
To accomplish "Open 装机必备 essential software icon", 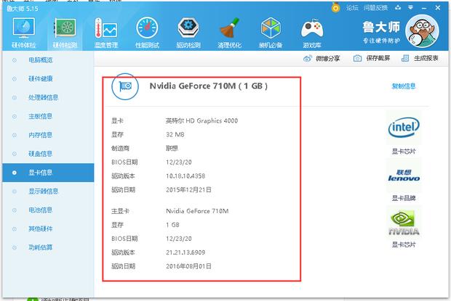I will [271, 30].
